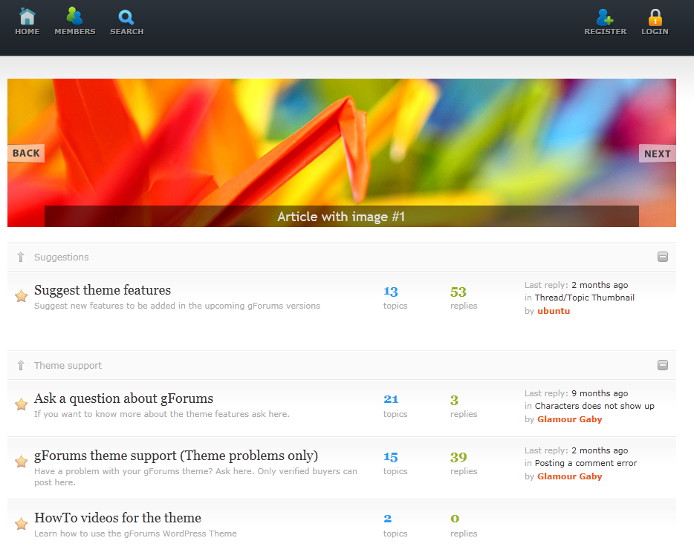The width and height of the screenshot is (694, 558).
Task: Click star icon beside HowTo videos
Action: [21, 524]
